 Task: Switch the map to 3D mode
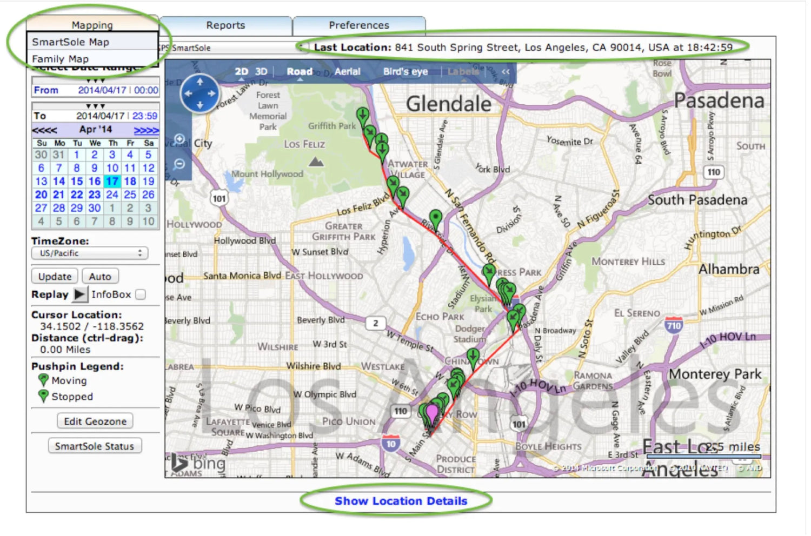point(261,71)
